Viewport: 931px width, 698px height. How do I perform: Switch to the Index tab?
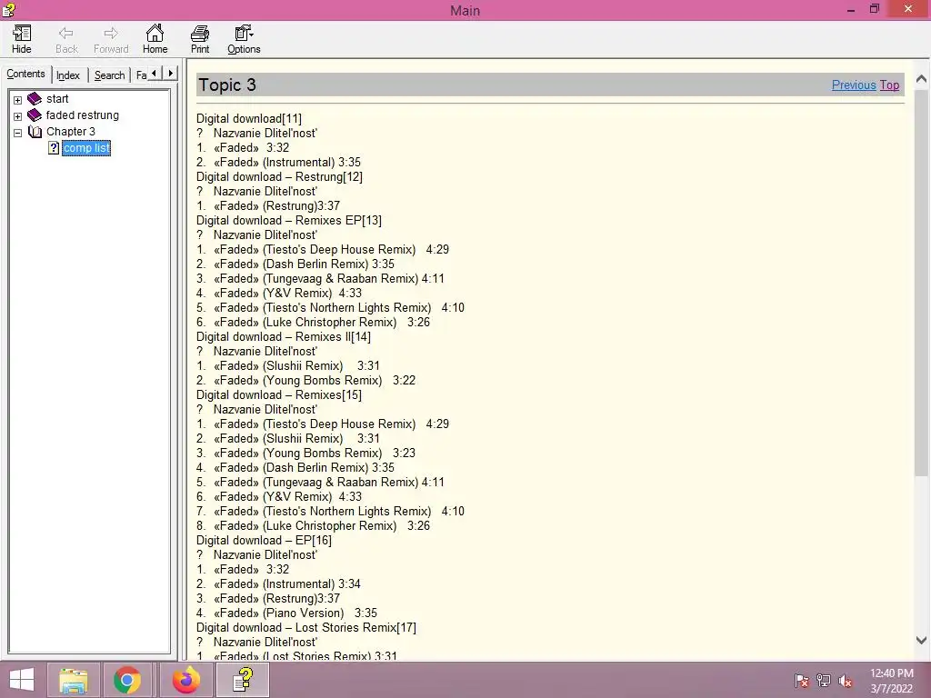point(68,75)
